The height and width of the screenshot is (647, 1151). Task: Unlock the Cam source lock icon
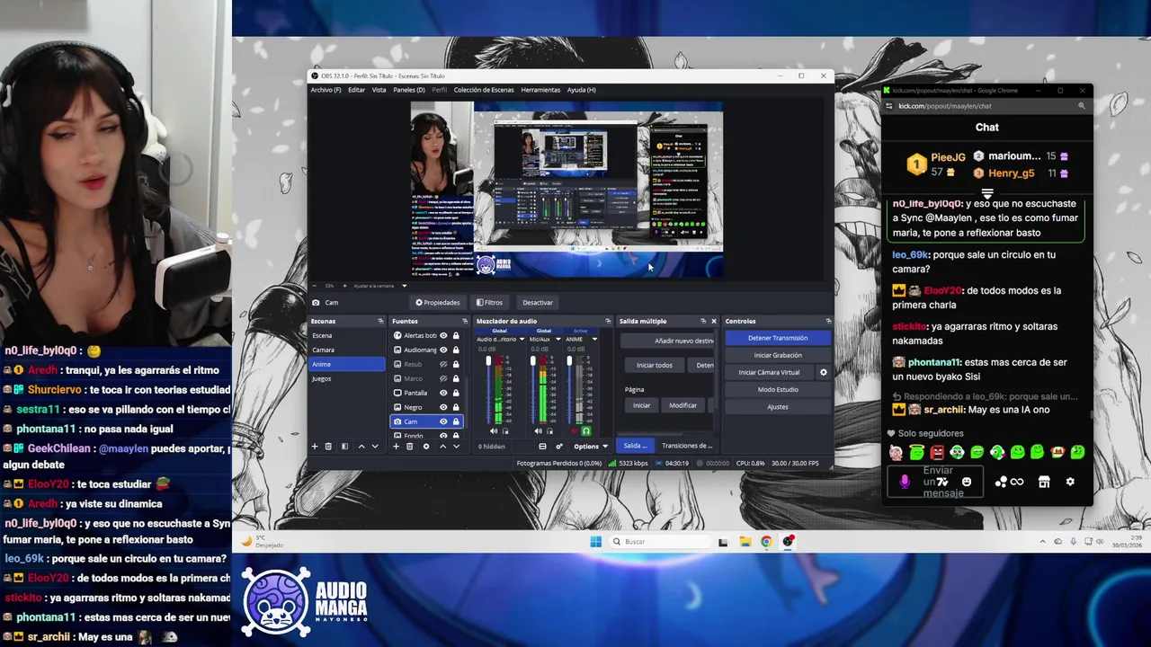456,421
